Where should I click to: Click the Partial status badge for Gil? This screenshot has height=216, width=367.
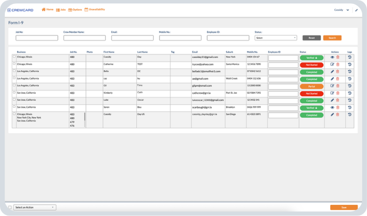[311, 86]
